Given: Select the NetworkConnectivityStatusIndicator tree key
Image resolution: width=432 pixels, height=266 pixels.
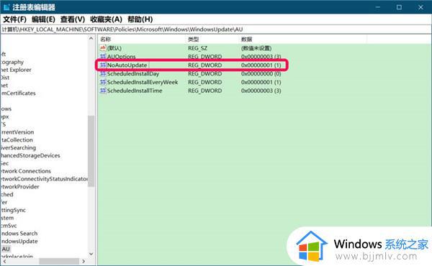Looking at the screenshot, I should pyautogui.click(x=44, y=179).
